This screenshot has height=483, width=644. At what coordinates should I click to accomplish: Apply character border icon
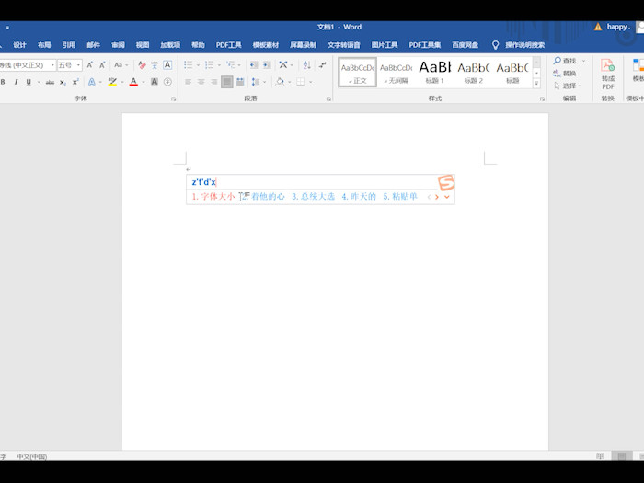(x=167, y=65)
